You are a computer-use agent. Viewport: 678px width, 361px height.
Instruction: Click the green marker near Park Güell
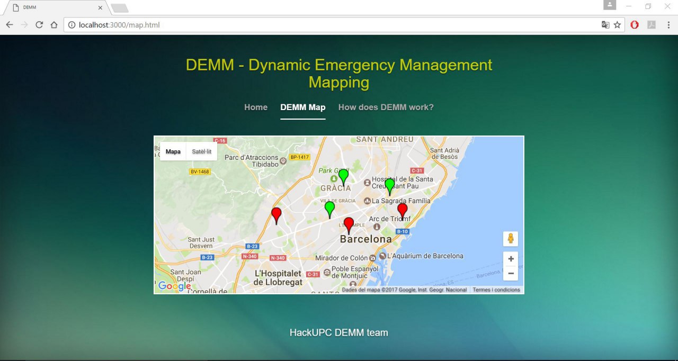coord(343,177)
